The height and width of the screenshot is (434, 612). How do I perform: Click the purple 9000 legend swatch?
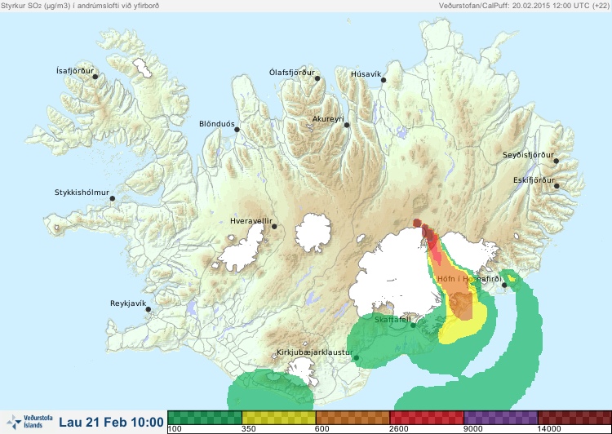click(x=500, y=418)
